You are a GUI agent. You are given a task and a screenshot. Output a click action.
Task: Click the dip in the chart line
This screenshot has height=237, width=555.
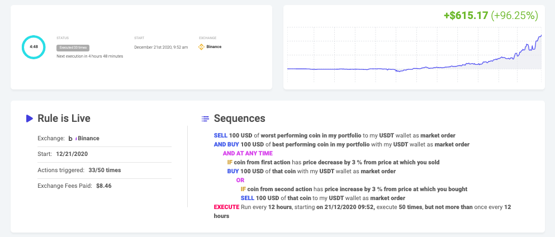pos(399,71)
